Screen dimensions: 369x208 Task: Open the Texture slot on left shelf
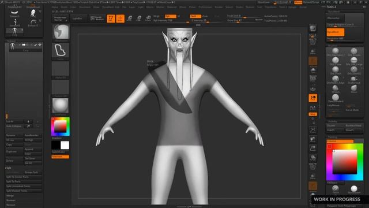click(x=61, y=87)
